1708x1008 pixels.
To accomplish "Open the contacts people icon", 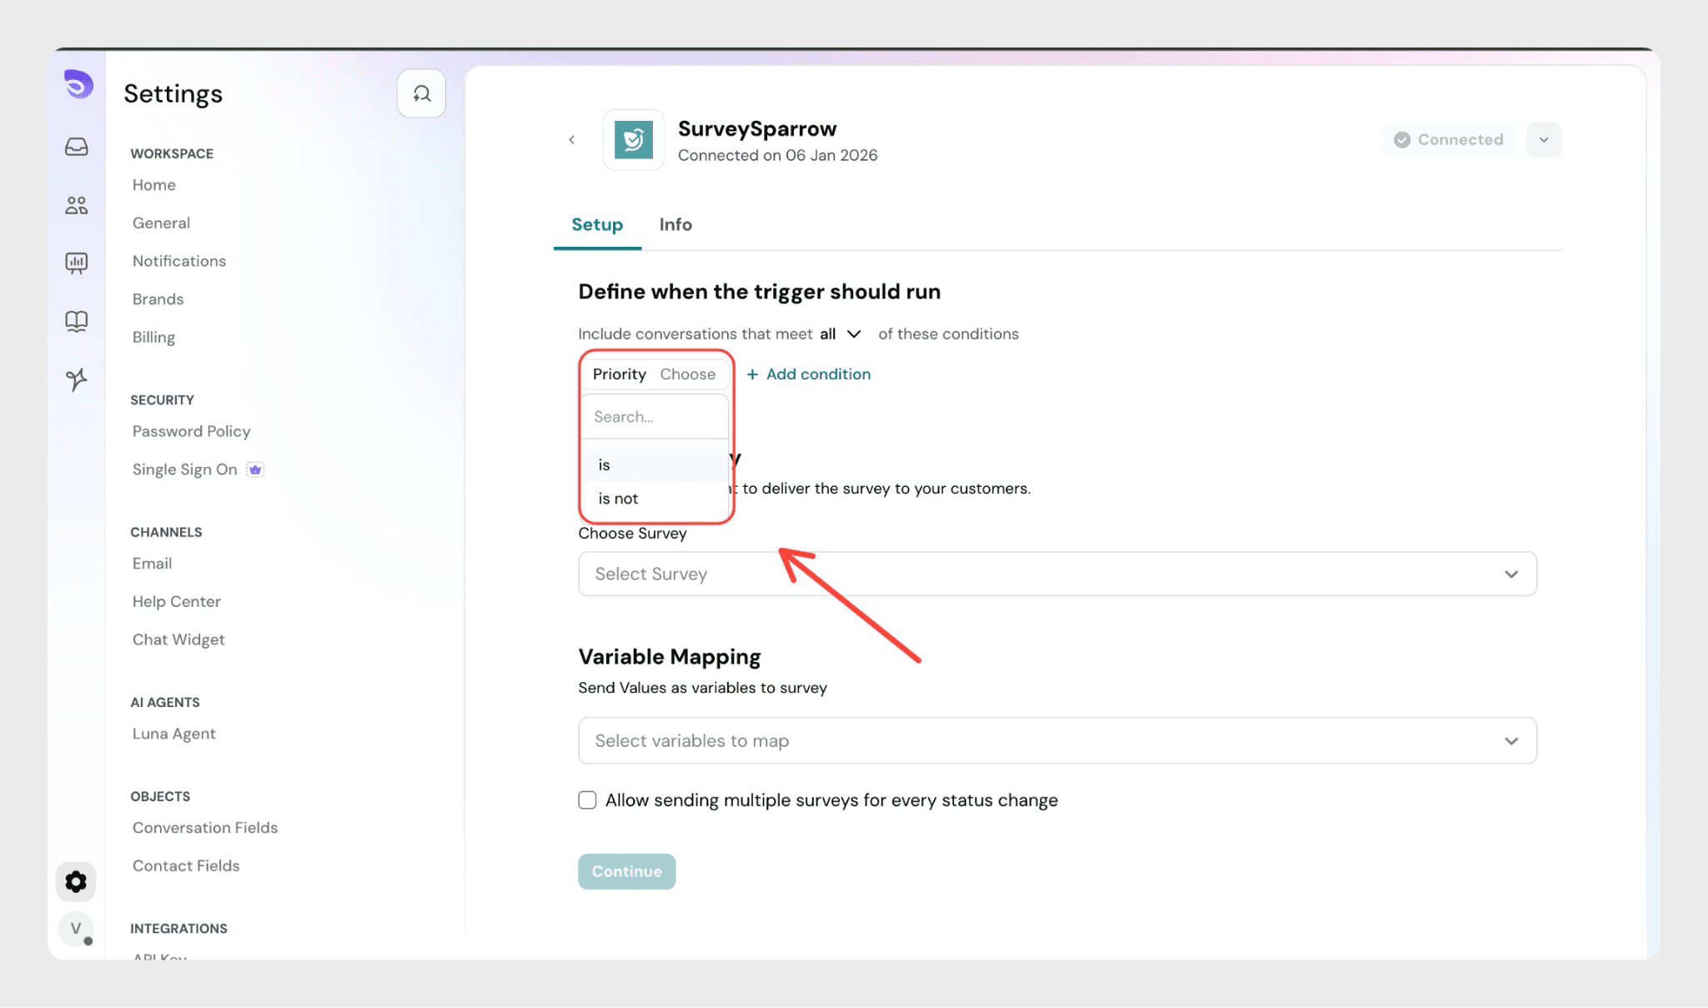I will click(77, 205).
